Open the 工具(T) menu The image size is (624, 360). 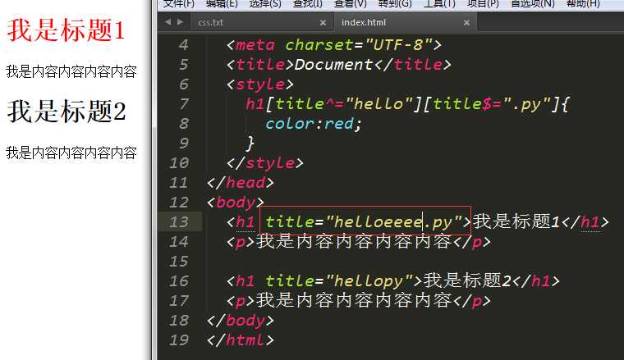tap(439, 3)
